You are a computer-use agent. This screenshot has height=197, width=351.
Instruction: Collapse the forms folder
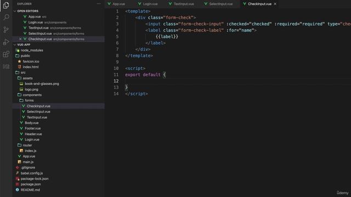pos(29,101)
